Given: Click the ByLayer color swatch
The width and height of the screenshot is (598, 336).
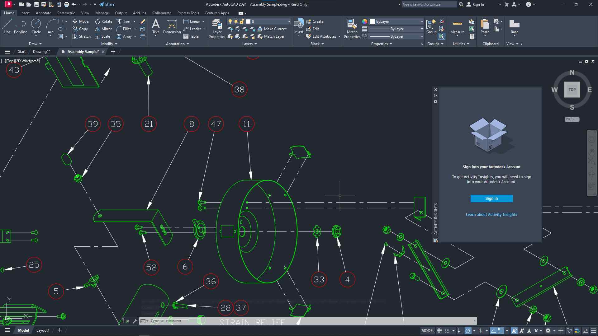Looking at the screenshot, I should 373,21.
